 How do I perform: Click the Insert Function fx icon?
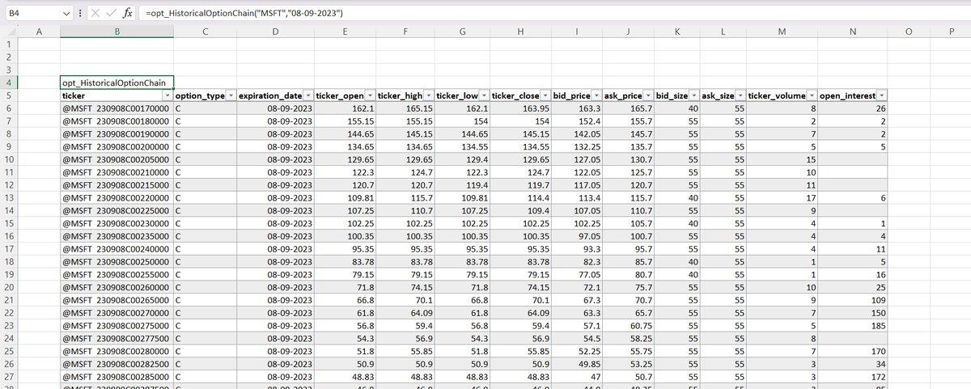click(128, 14)
